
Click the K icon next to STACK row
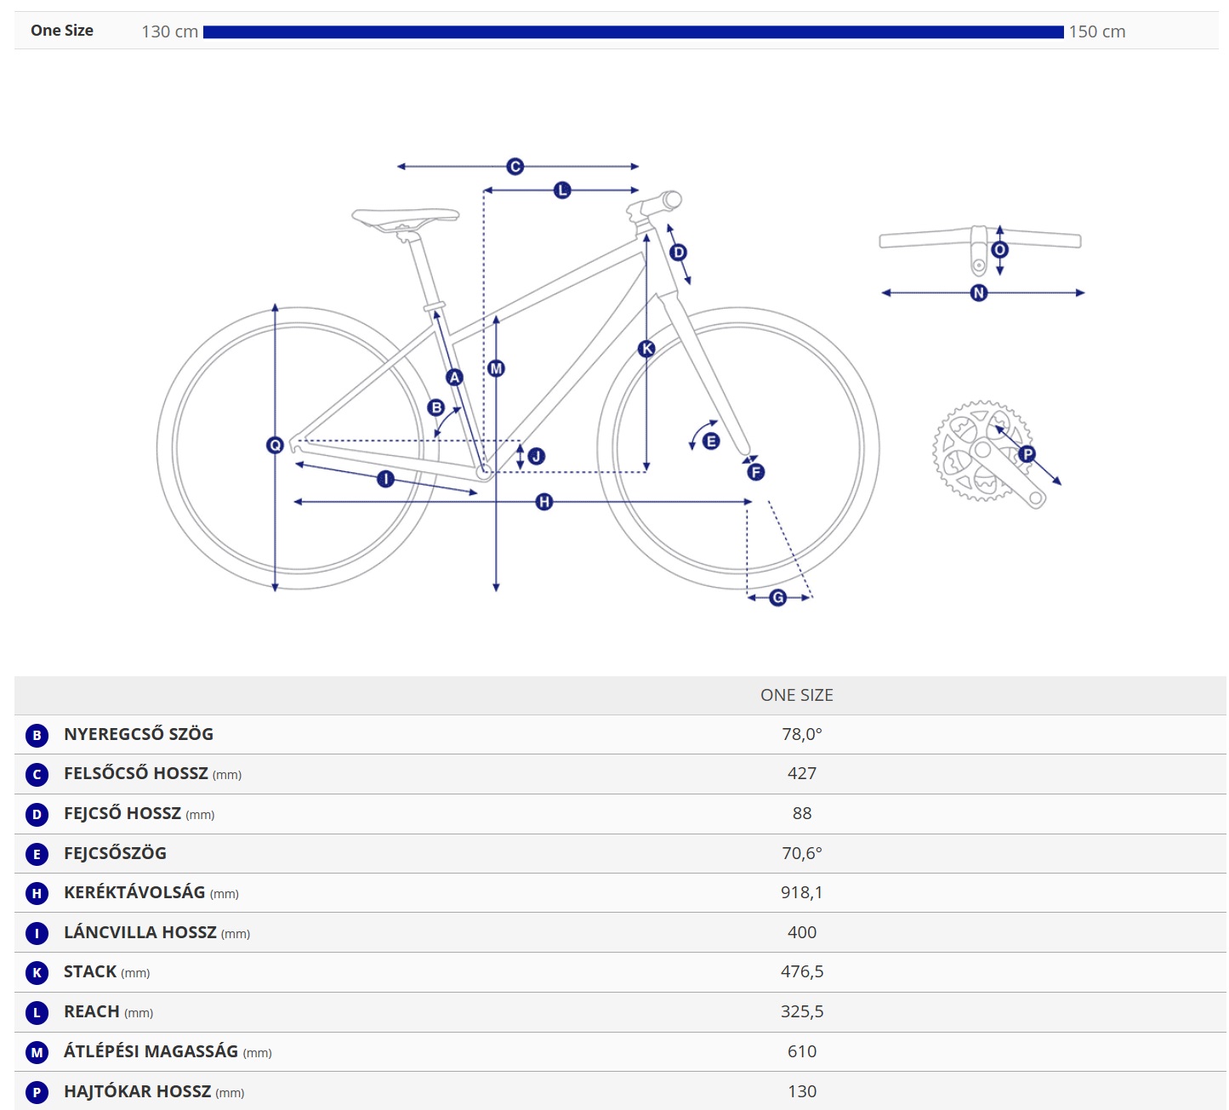coord(37,972)
